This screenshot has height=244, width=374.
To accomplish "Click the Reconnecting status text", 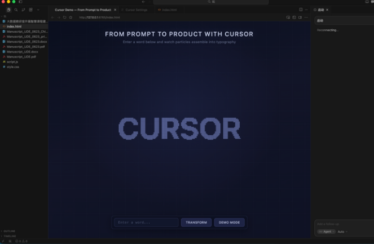I will (x=328, y=30).
